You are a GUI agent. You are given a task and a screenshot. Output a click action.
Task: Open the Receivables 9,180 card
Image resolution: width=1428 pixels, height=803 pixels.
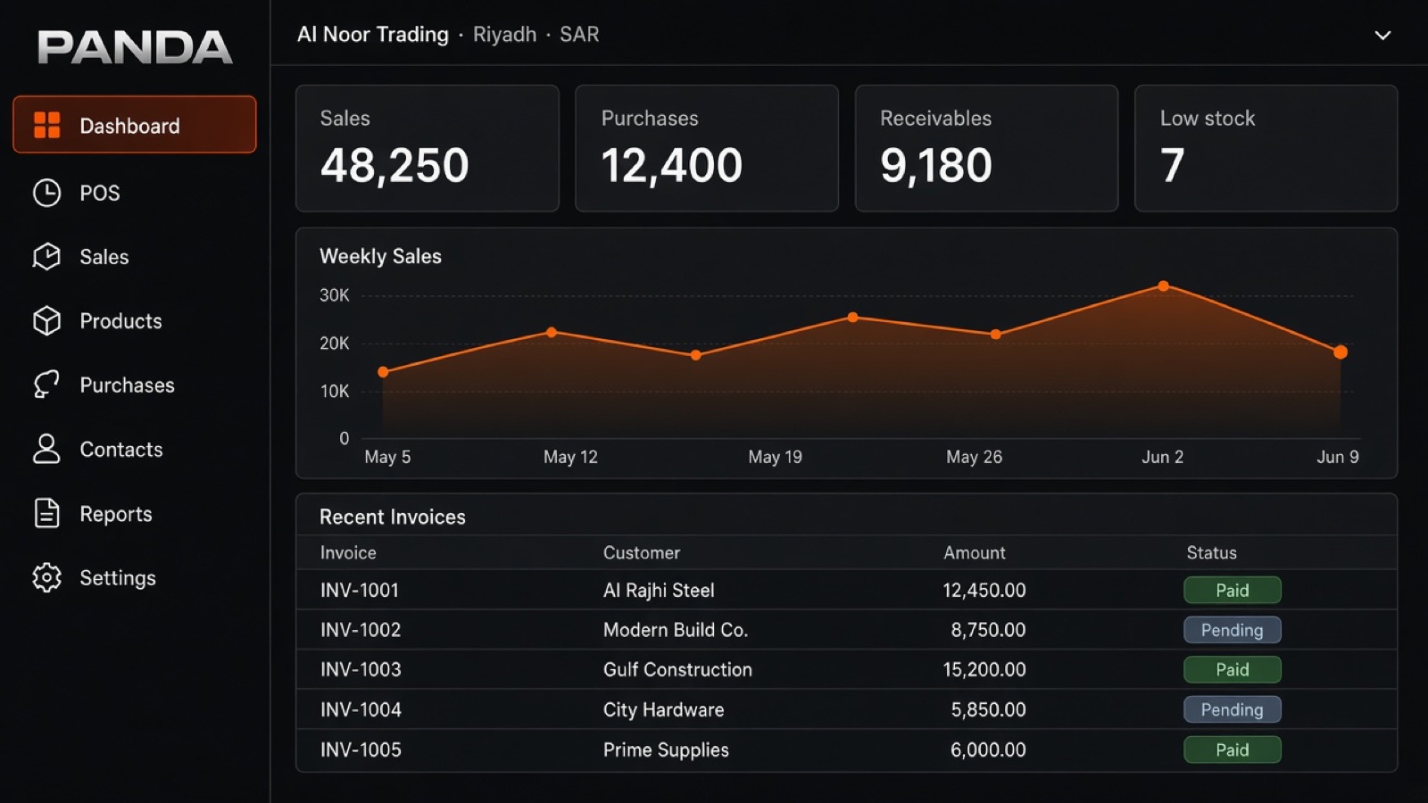[x=986, y=148]
